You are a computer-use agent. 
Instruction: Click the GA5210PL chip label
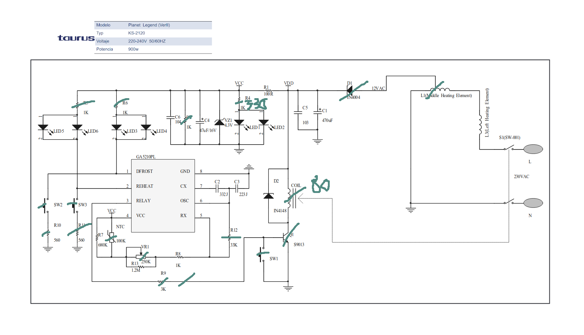[x=146, y=157]
